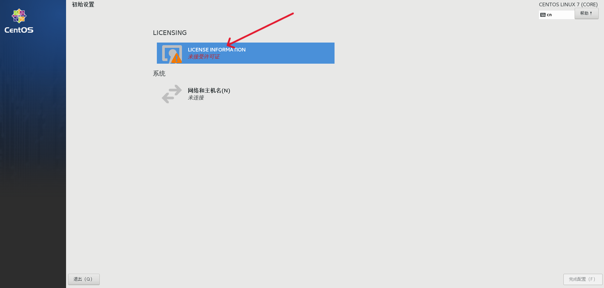Click the network arrows icon
The height and width of the screenshot is (288, 604).
click(172, 94)
